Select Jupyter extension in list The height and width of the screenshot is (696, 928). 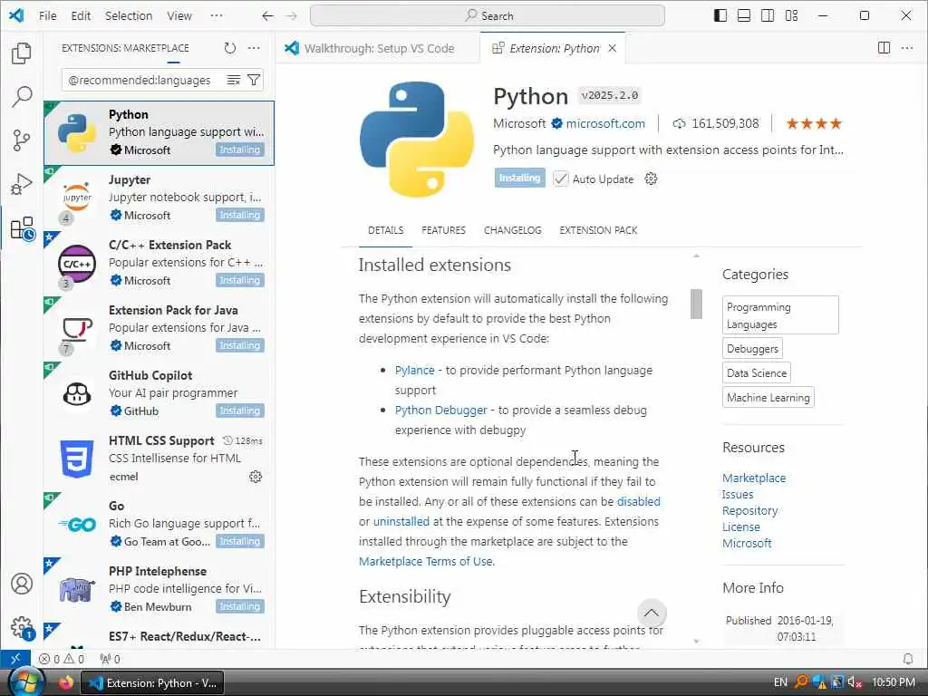(x=159, y=198)
